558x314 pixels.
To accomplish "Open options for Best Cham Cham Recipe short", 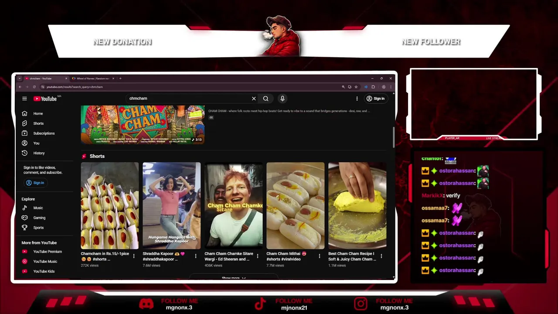I will (x=381, y=256).
